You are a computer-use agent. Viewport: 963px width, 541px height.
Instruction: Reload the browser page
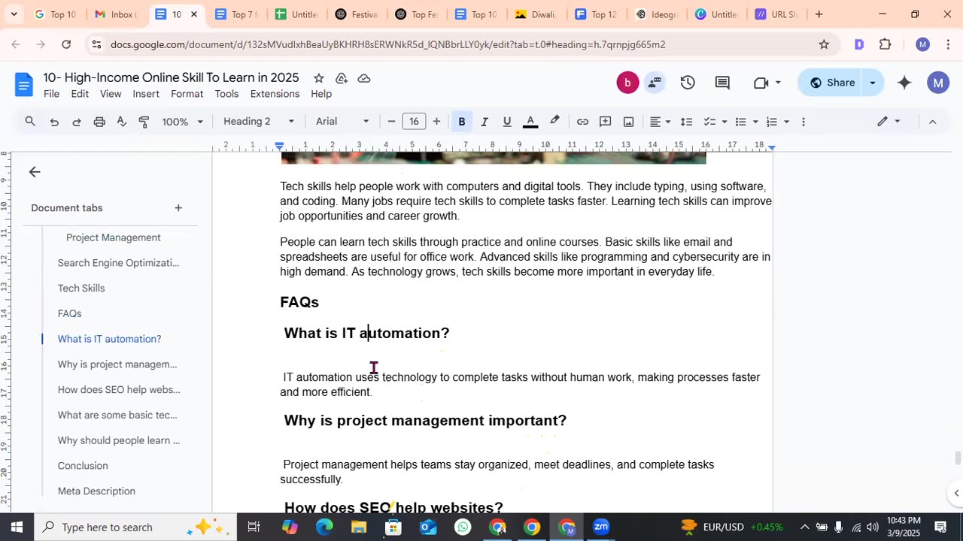click(66, 44)
